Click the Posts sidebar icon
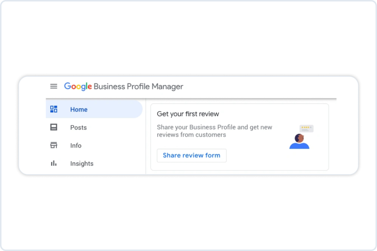 click(x=54, y=127)
